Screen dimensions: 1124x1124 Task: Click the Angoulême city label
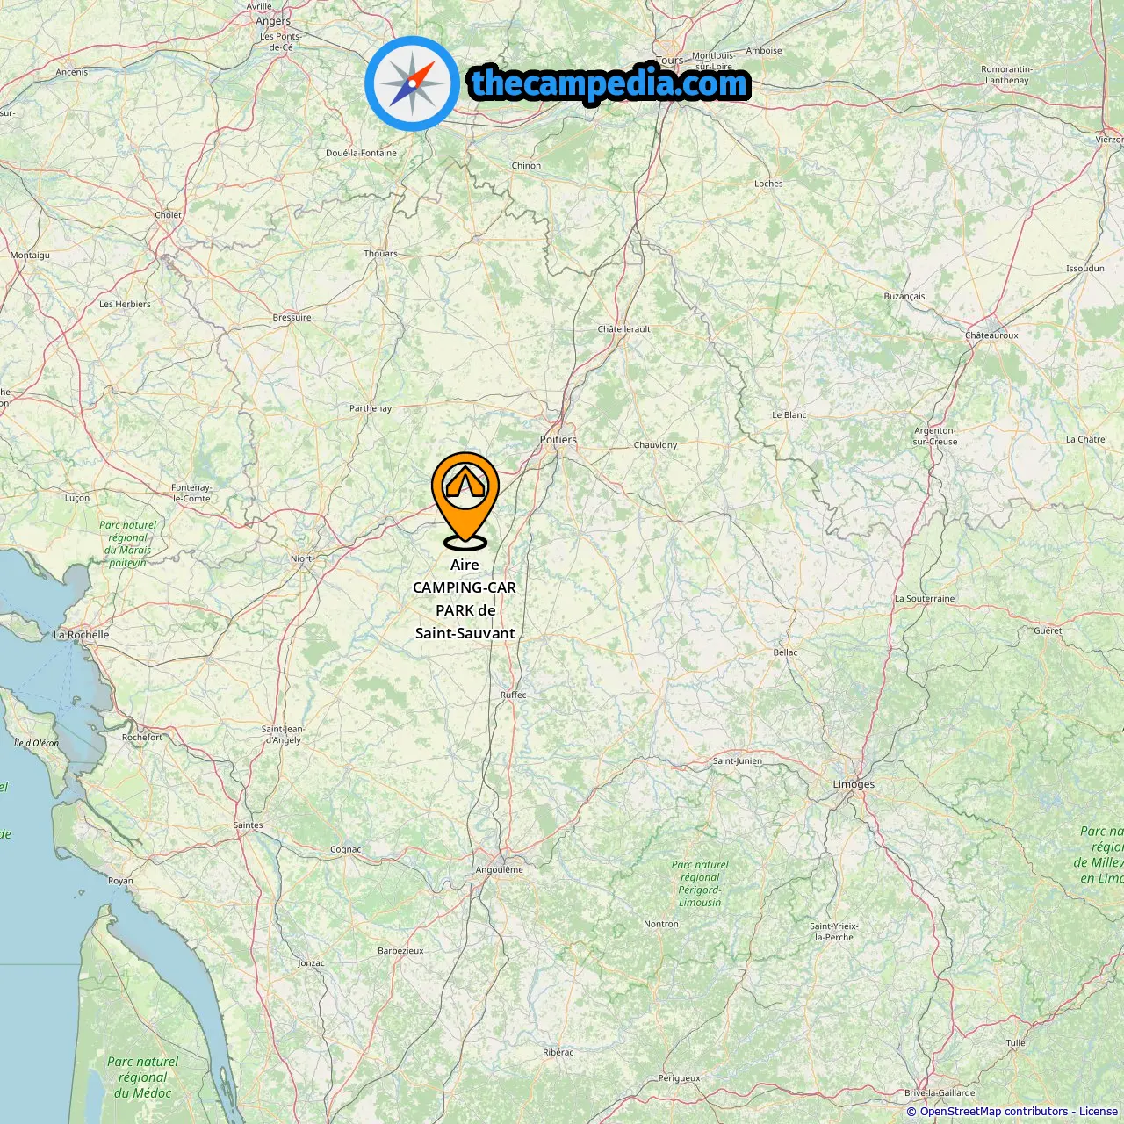click(500, 870)
